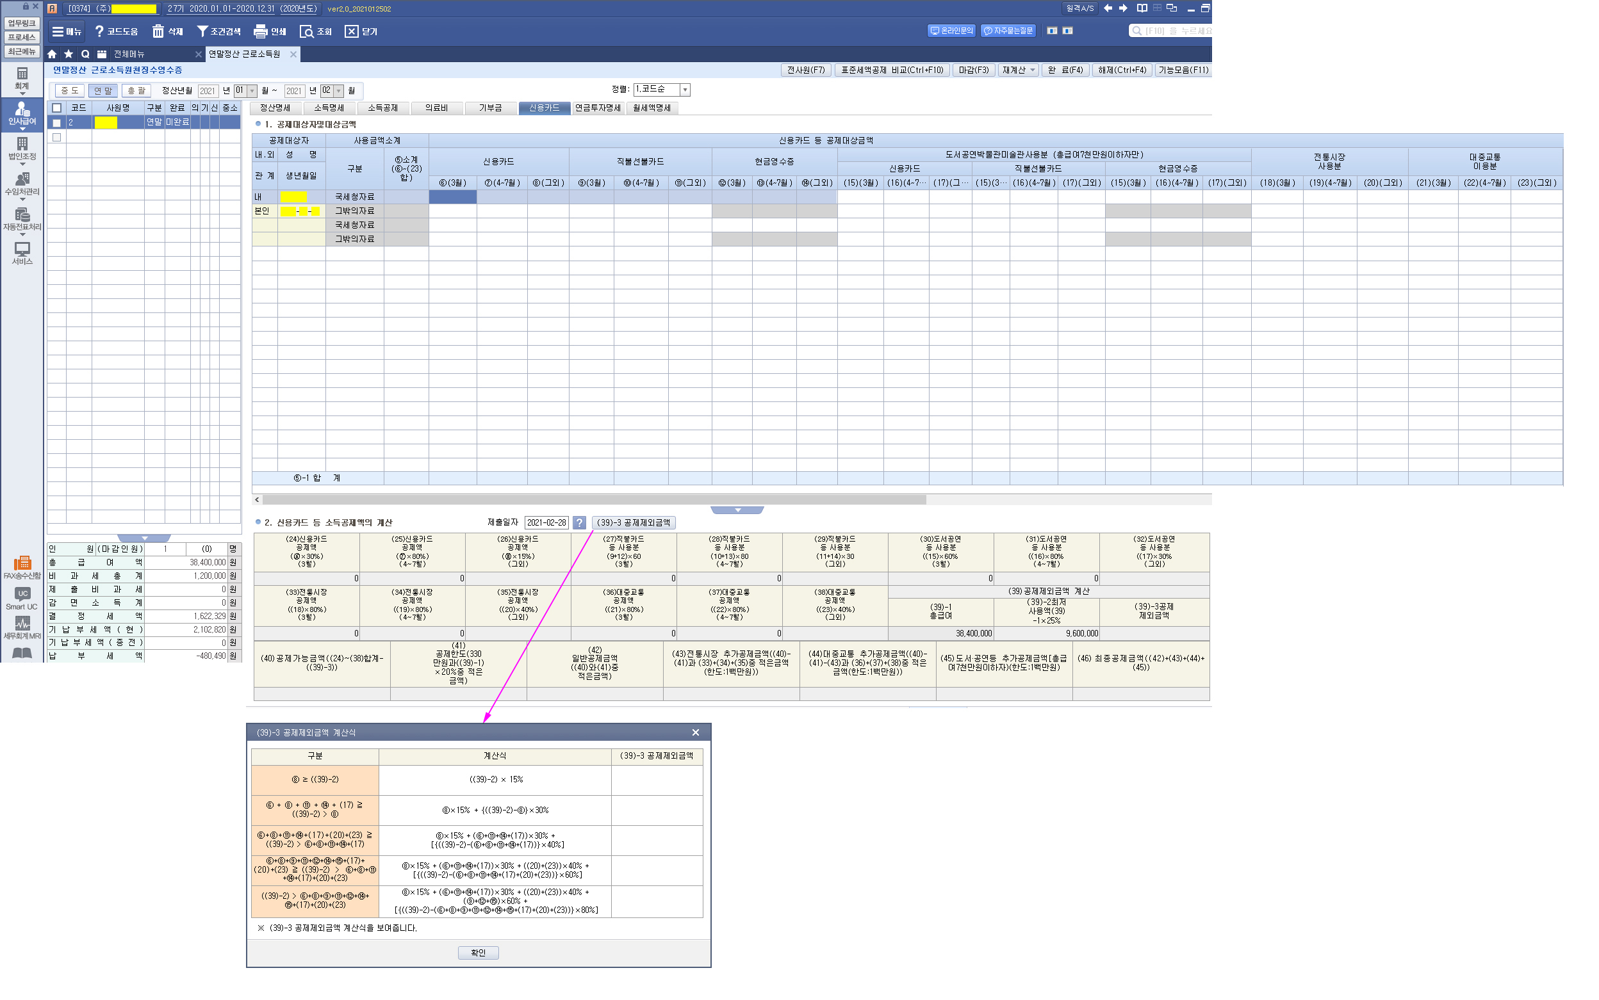Open the 법인조정 sidebar icon

click(x=22, y=144)
